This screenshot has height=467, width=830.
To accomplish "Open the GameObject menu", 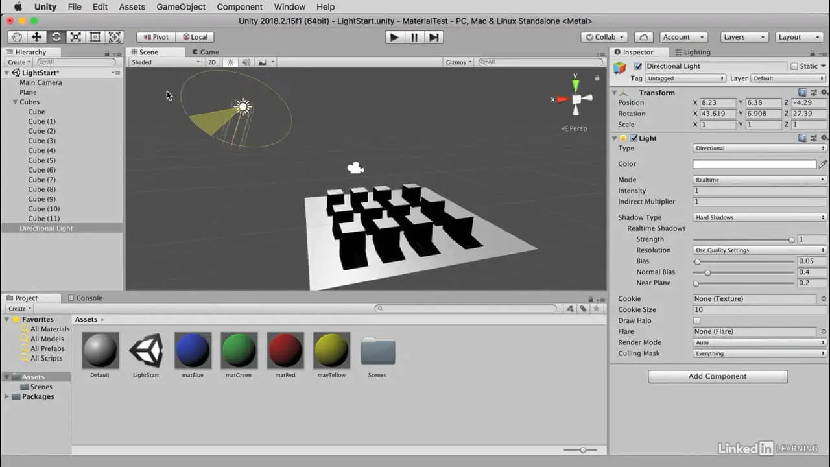I will [x=181, y=7].
